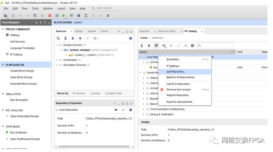Switch to the Signals tab
The image size is (273, 152).
coord(92,31)
